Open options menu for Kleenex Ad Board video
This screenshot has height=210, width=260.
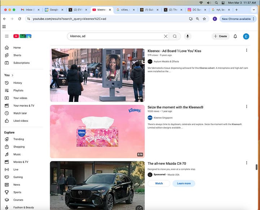click(x=247, y=50)
